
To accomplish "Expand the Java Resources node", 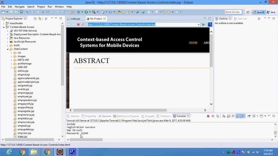I will pos(8,38).
